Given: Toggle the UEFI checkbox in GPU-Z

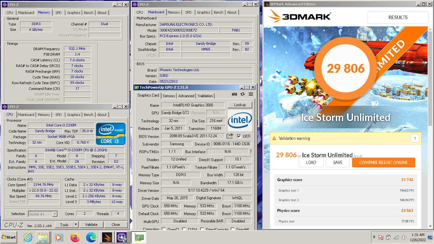Looking at the screenshot, I should [x=239, y=136].
